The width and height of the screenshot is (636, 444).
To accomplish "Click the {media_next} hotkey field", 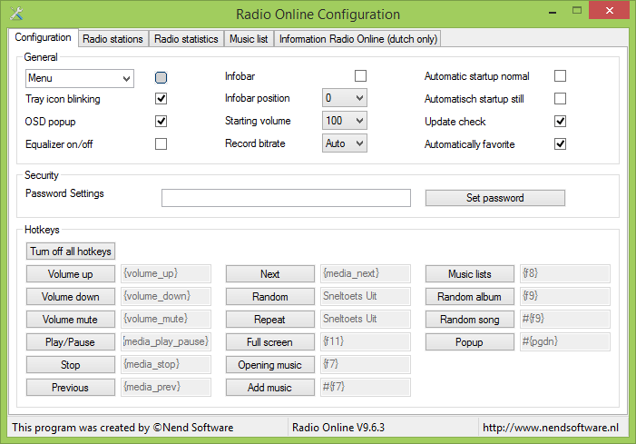I will pos(366,273).
